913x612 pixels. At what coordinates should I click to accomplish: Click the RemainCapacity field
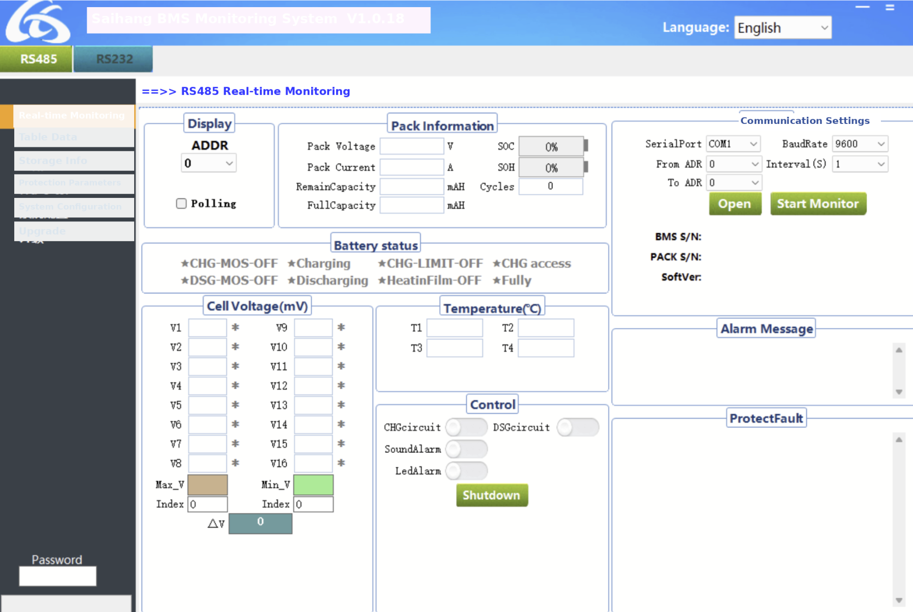click(x=412, y=187)
